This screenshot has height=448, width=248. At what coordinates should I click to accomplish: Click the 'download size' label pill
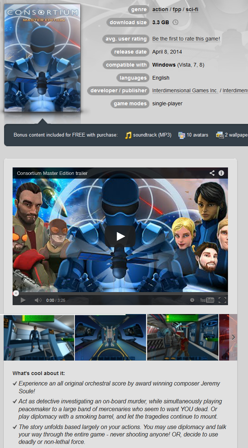click(128, 22)
